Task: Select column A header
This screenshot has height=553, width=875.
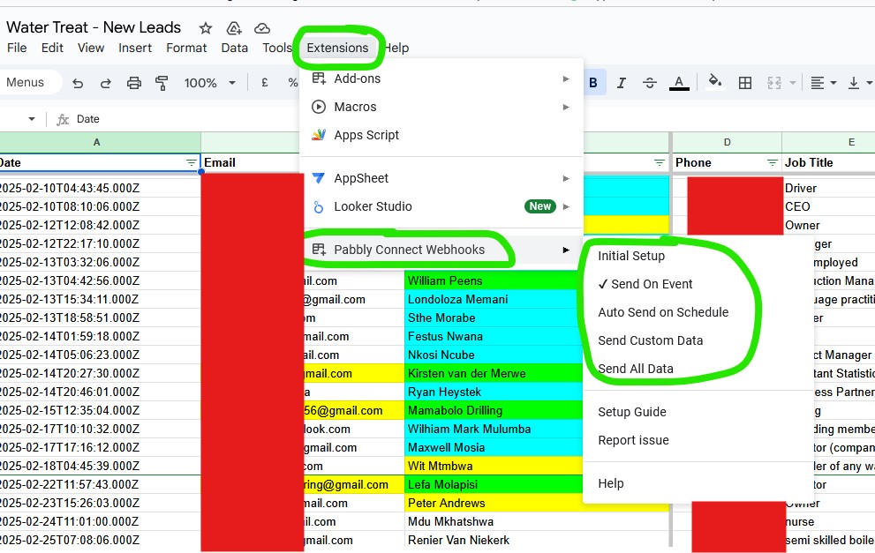Action: click(99, 142)
